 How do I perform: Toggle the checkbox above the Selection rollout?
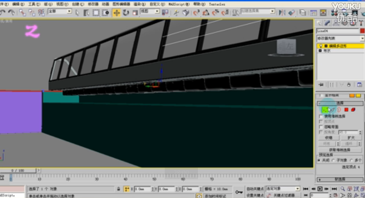click(x=321, y=95)
